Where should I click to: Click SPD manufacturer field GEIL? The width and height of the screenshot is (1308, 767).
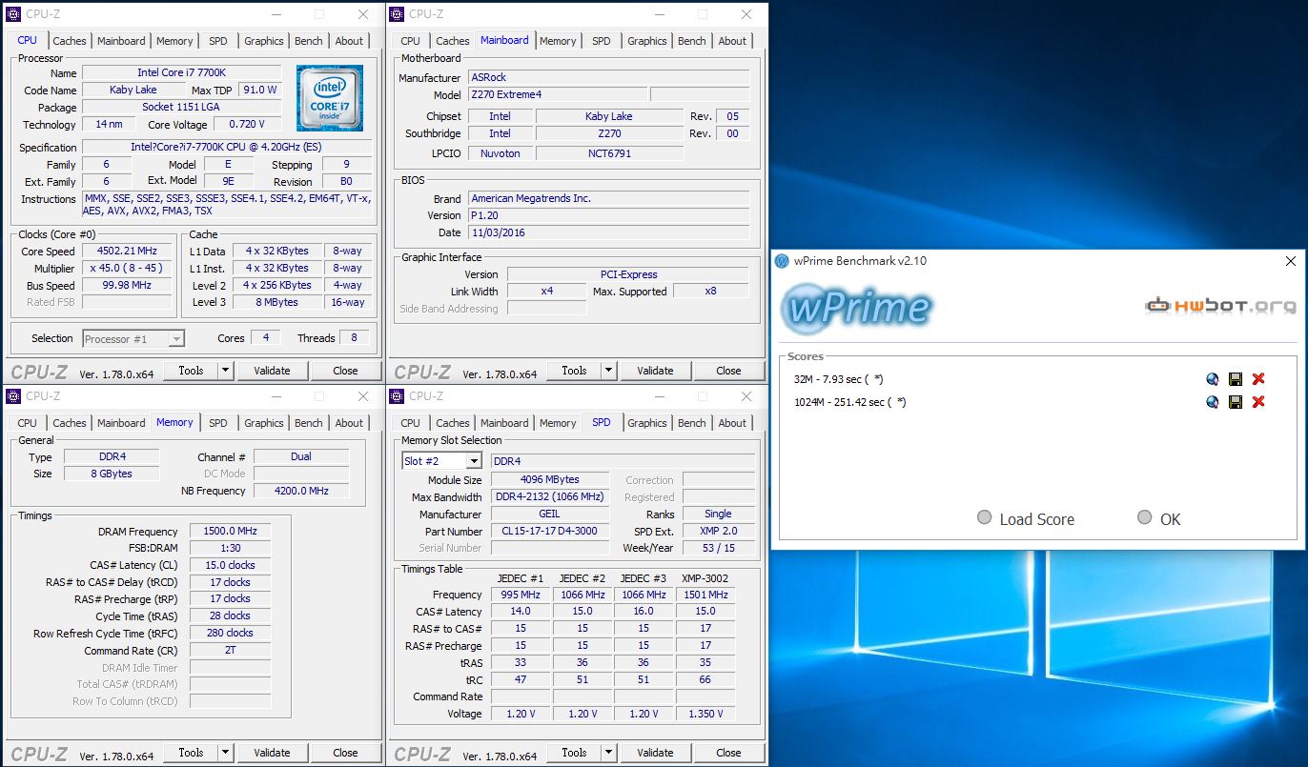(550, 514)
